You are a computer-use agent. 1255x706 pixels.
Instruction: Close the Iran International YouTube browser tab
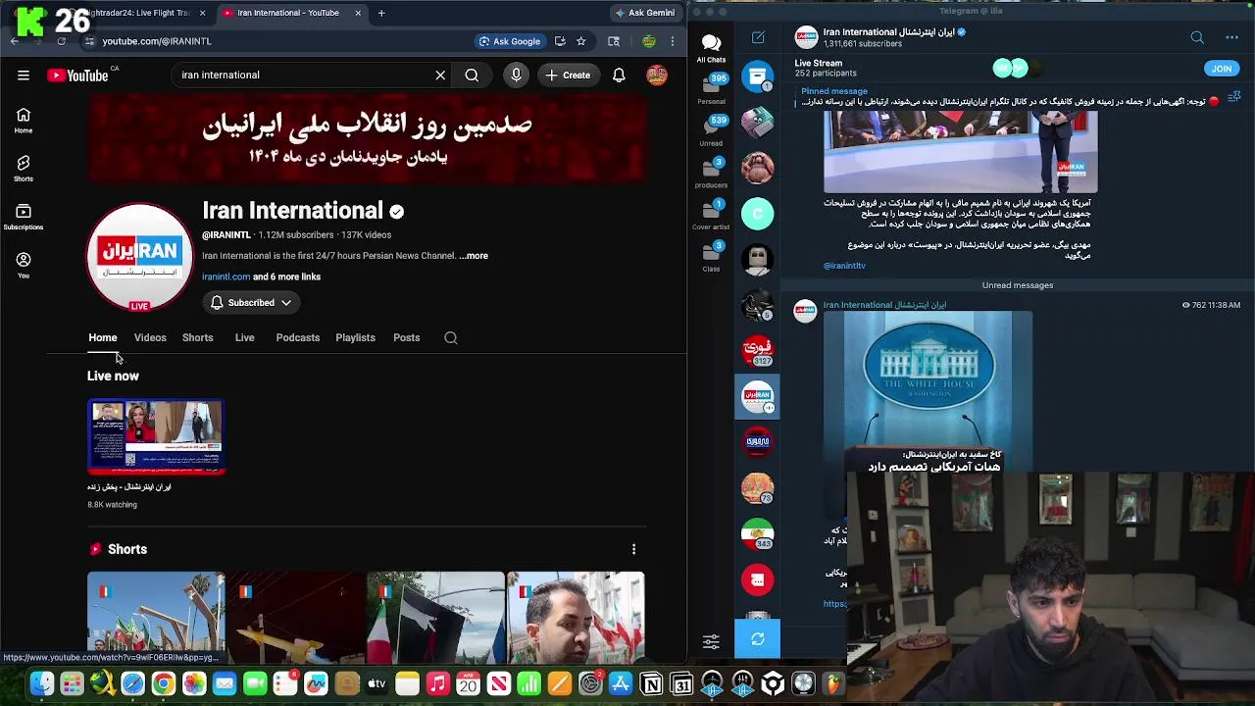tap(358, 13)
